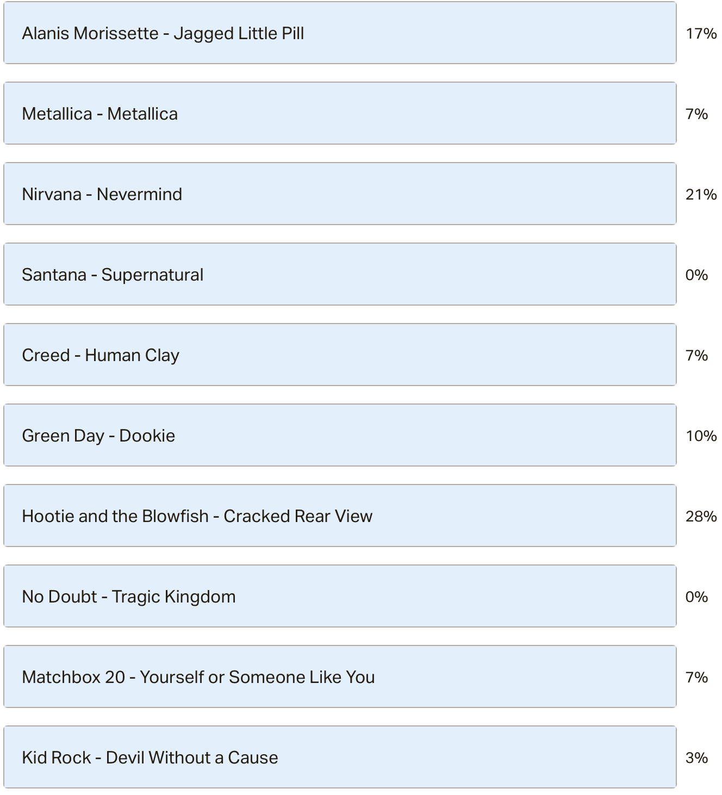
Task: Select Kid Rock - Devil Without a Cause
Action: coord(340,757)
